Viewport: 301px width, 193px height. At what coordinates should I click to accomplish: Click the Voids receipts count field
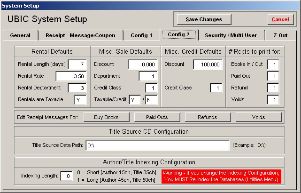click(x=273, y=100)
